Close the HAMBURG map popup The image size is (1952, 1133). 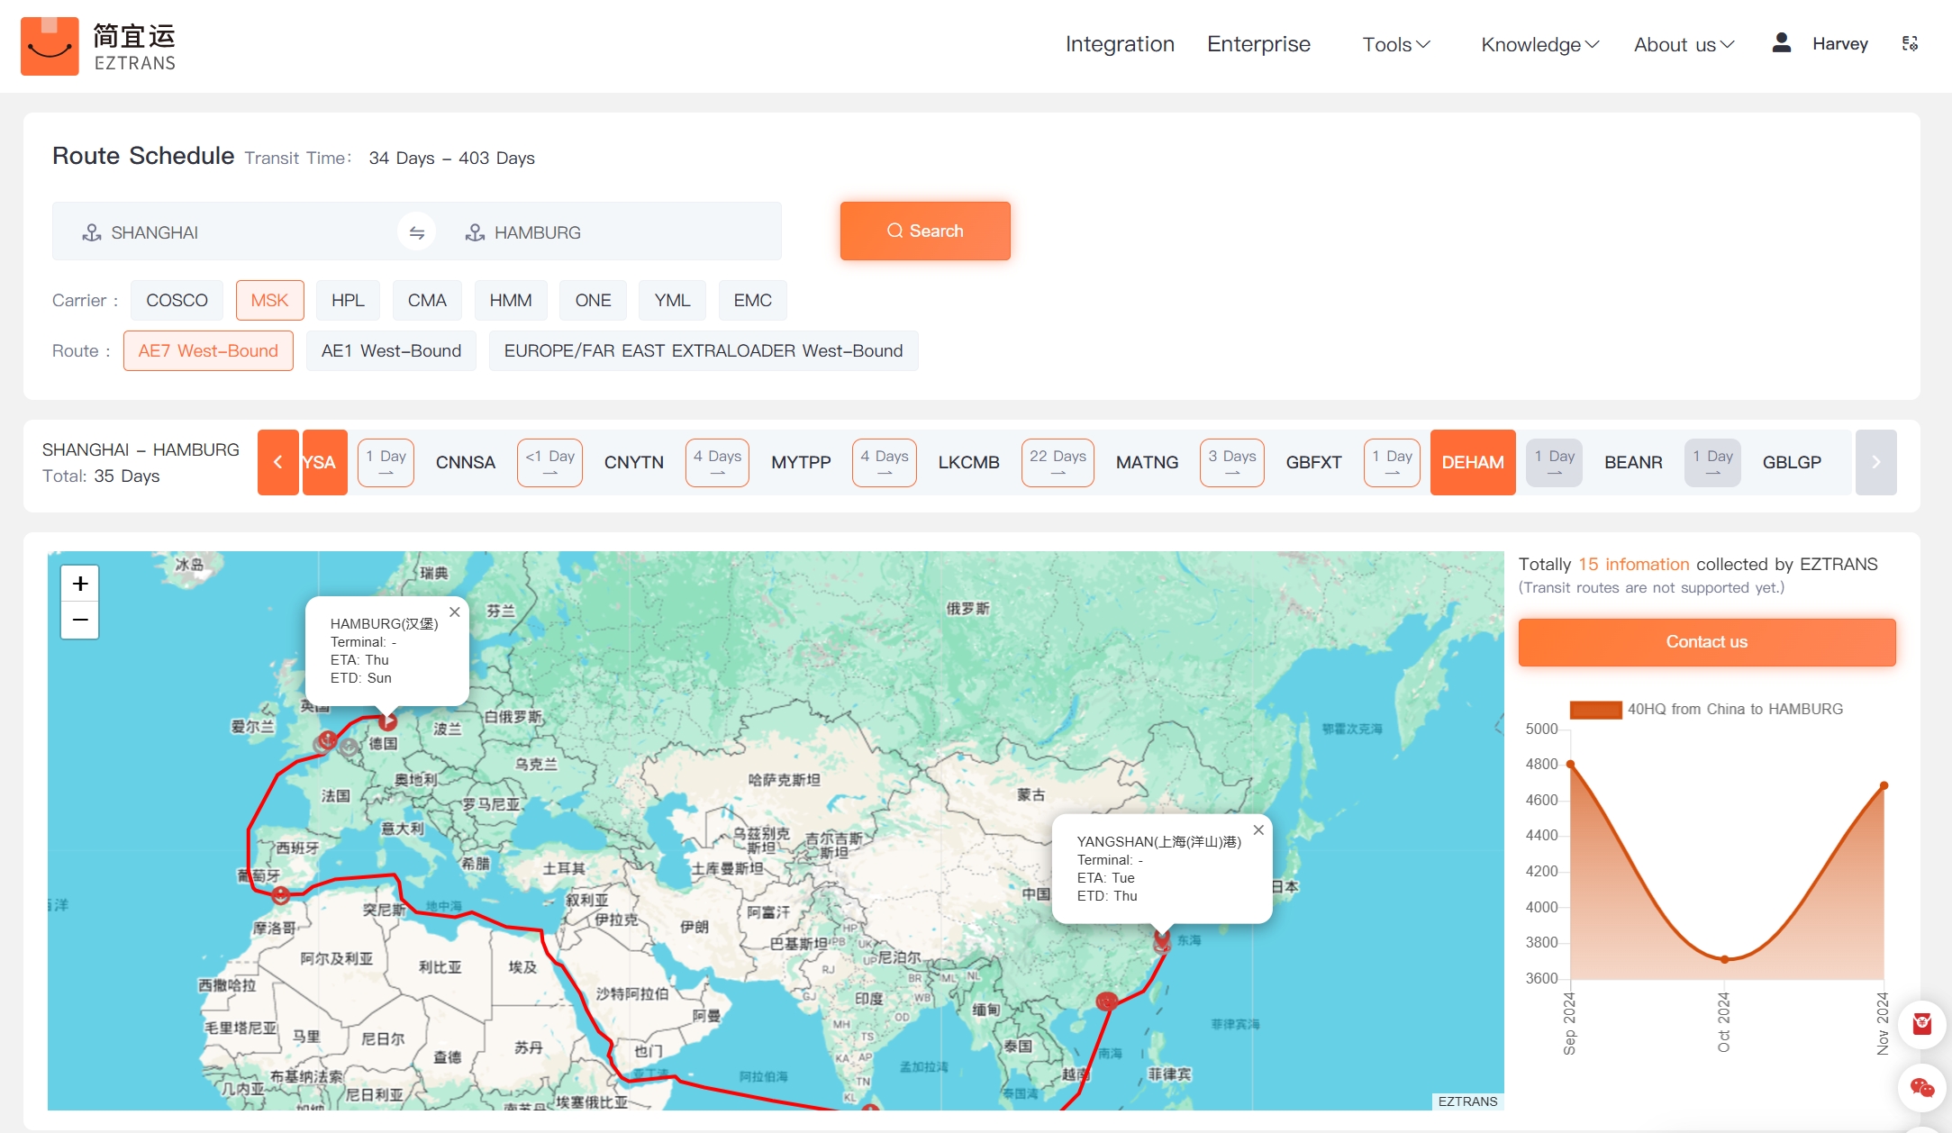click(x=455, y=612)
